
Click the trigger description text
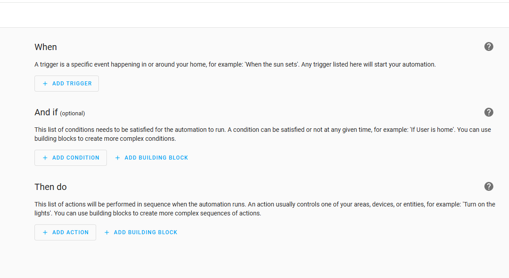point(235,64)
